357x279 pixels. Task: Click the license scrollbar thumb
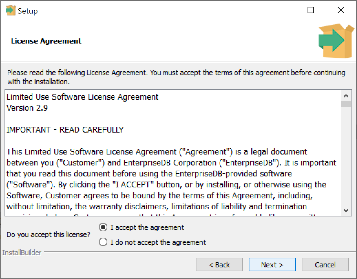pos(346,104)
